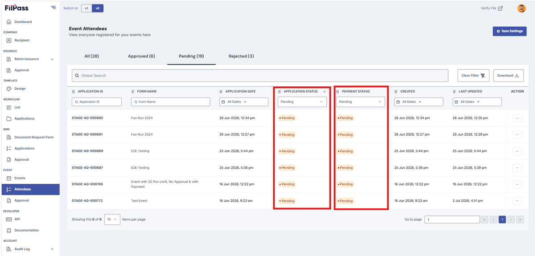Viewport: 535px width, 256px height.
Task: Open the Application Status Pending filter dropdown
Action: [x=302, y=102]
